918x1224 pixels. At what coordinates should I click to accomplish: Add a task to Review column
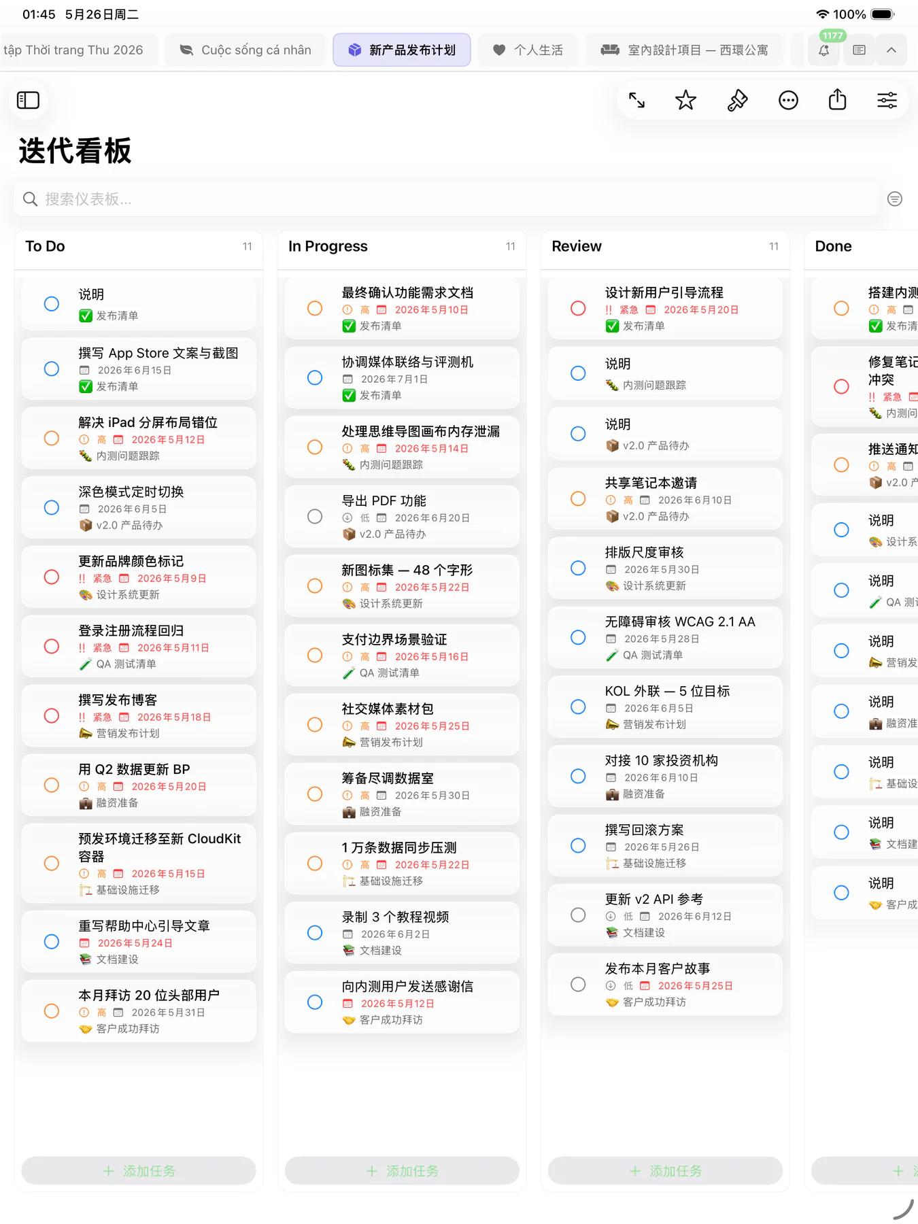[x=665, y=1170]
